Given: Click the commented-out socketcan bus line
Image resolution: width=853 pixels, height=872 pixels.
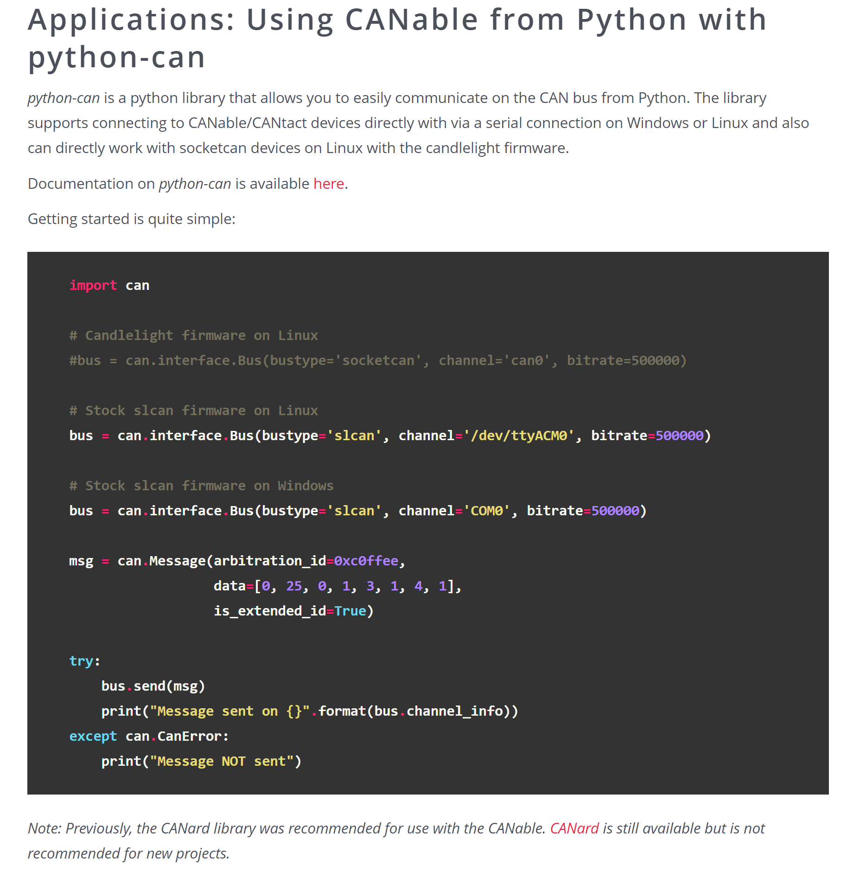Looking at the screenshot, I should [378, 360].
